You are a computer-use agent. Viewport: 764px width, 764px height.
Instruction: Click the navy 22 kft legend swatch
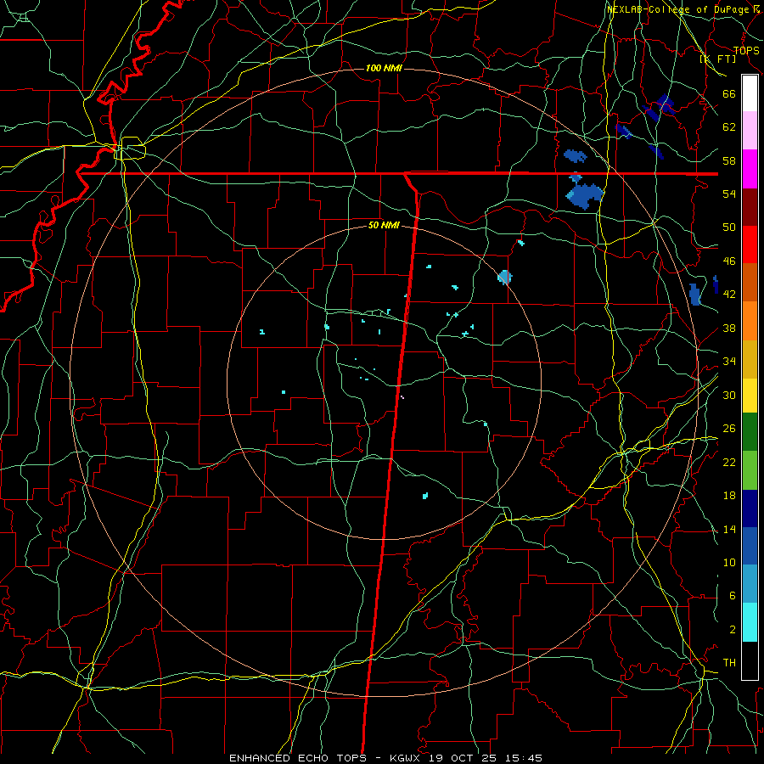750,508
